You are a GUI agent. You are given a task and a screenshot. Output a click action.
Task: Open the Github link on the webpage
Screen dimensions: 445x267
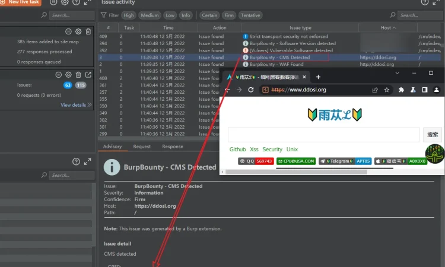tap(237, 150)
